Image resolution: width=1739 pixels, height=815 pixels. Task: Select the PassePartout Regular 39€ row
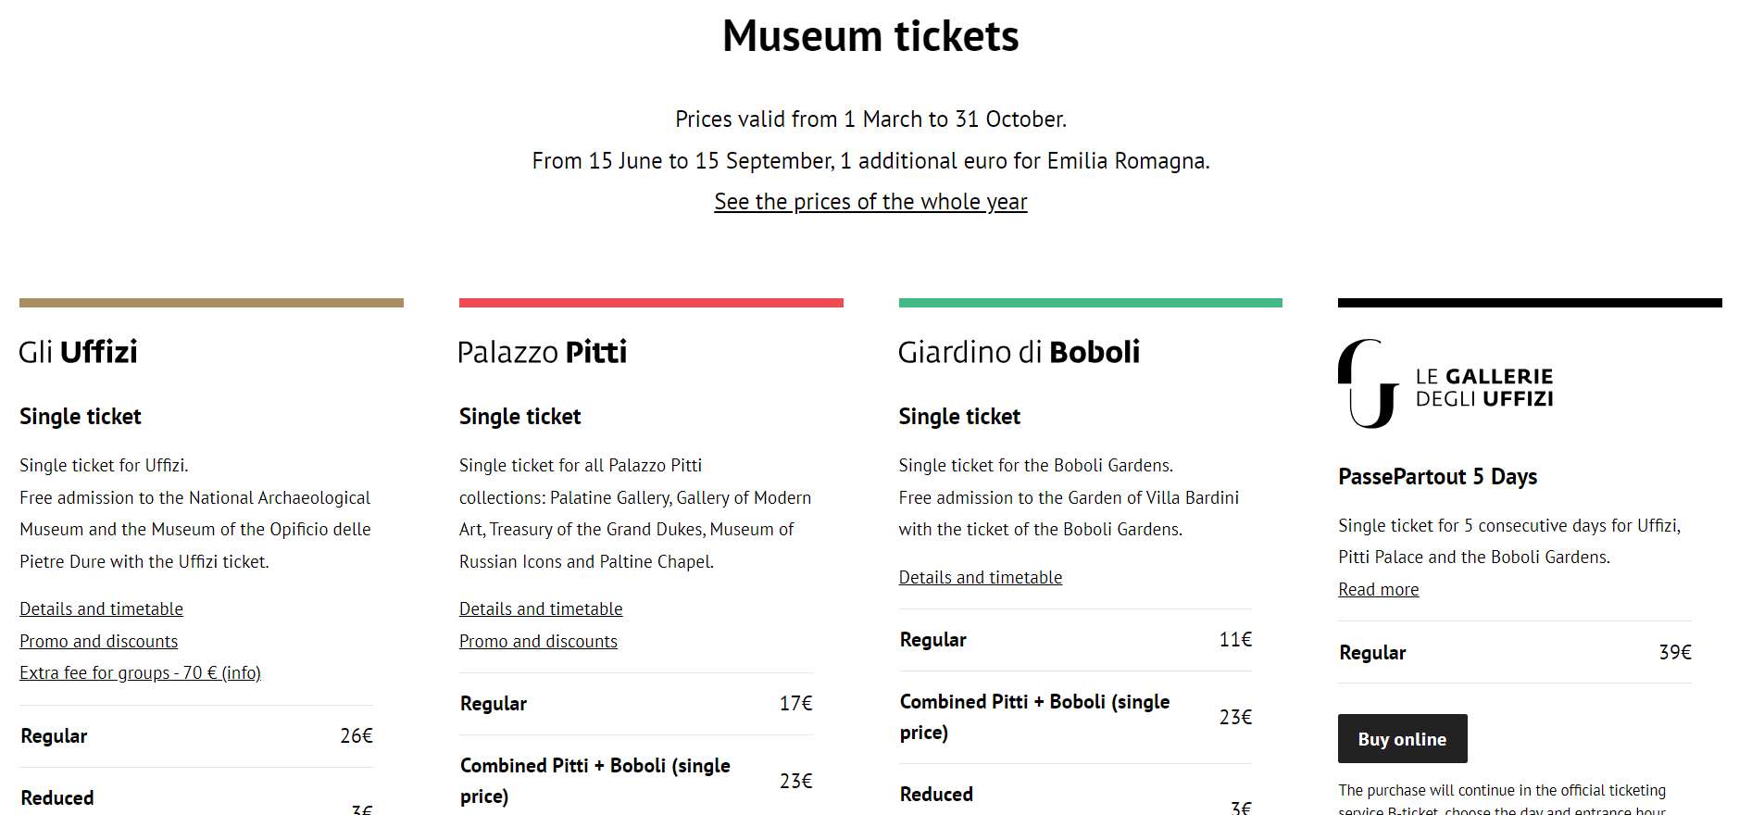[x=1515, y=653]
